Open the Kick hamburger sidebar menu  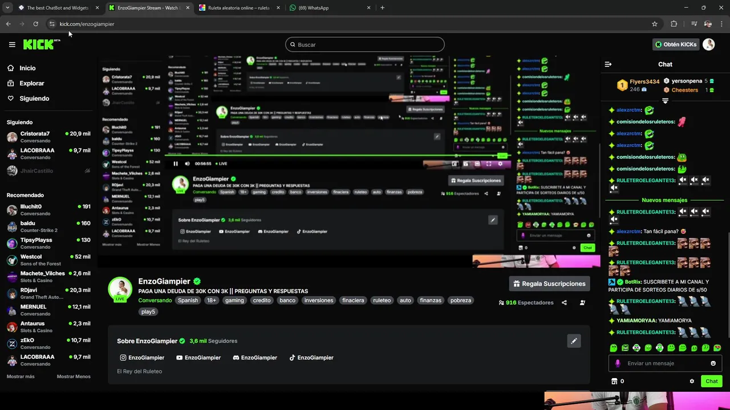click(x=12, y=44)
